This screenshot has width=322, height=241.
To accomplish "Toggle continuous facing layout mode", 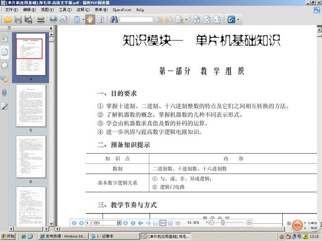I will point(178,223).
